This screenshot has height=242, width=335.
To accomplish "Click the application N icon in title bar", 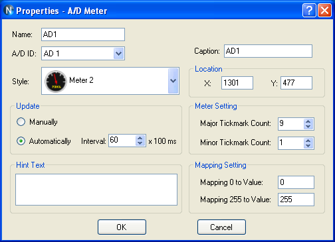I will pyautogui.click(x=9, y=11).
